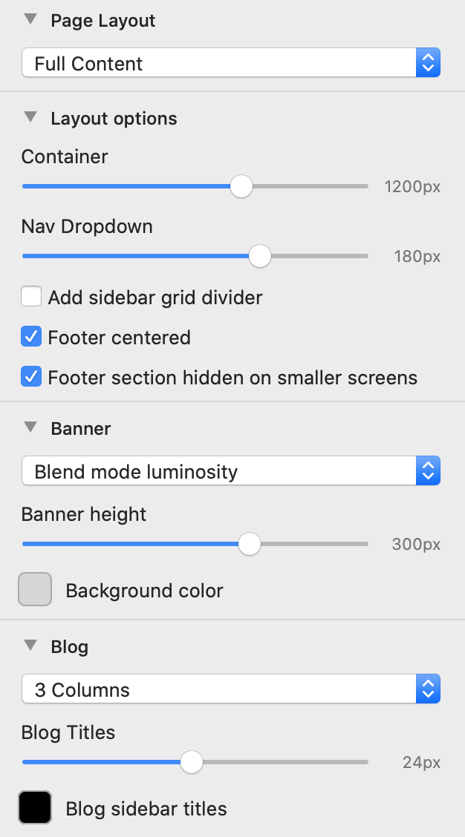Open the banner Background color swatch
Viewport: 465px width, 837px height.
[x=35, y=590]
